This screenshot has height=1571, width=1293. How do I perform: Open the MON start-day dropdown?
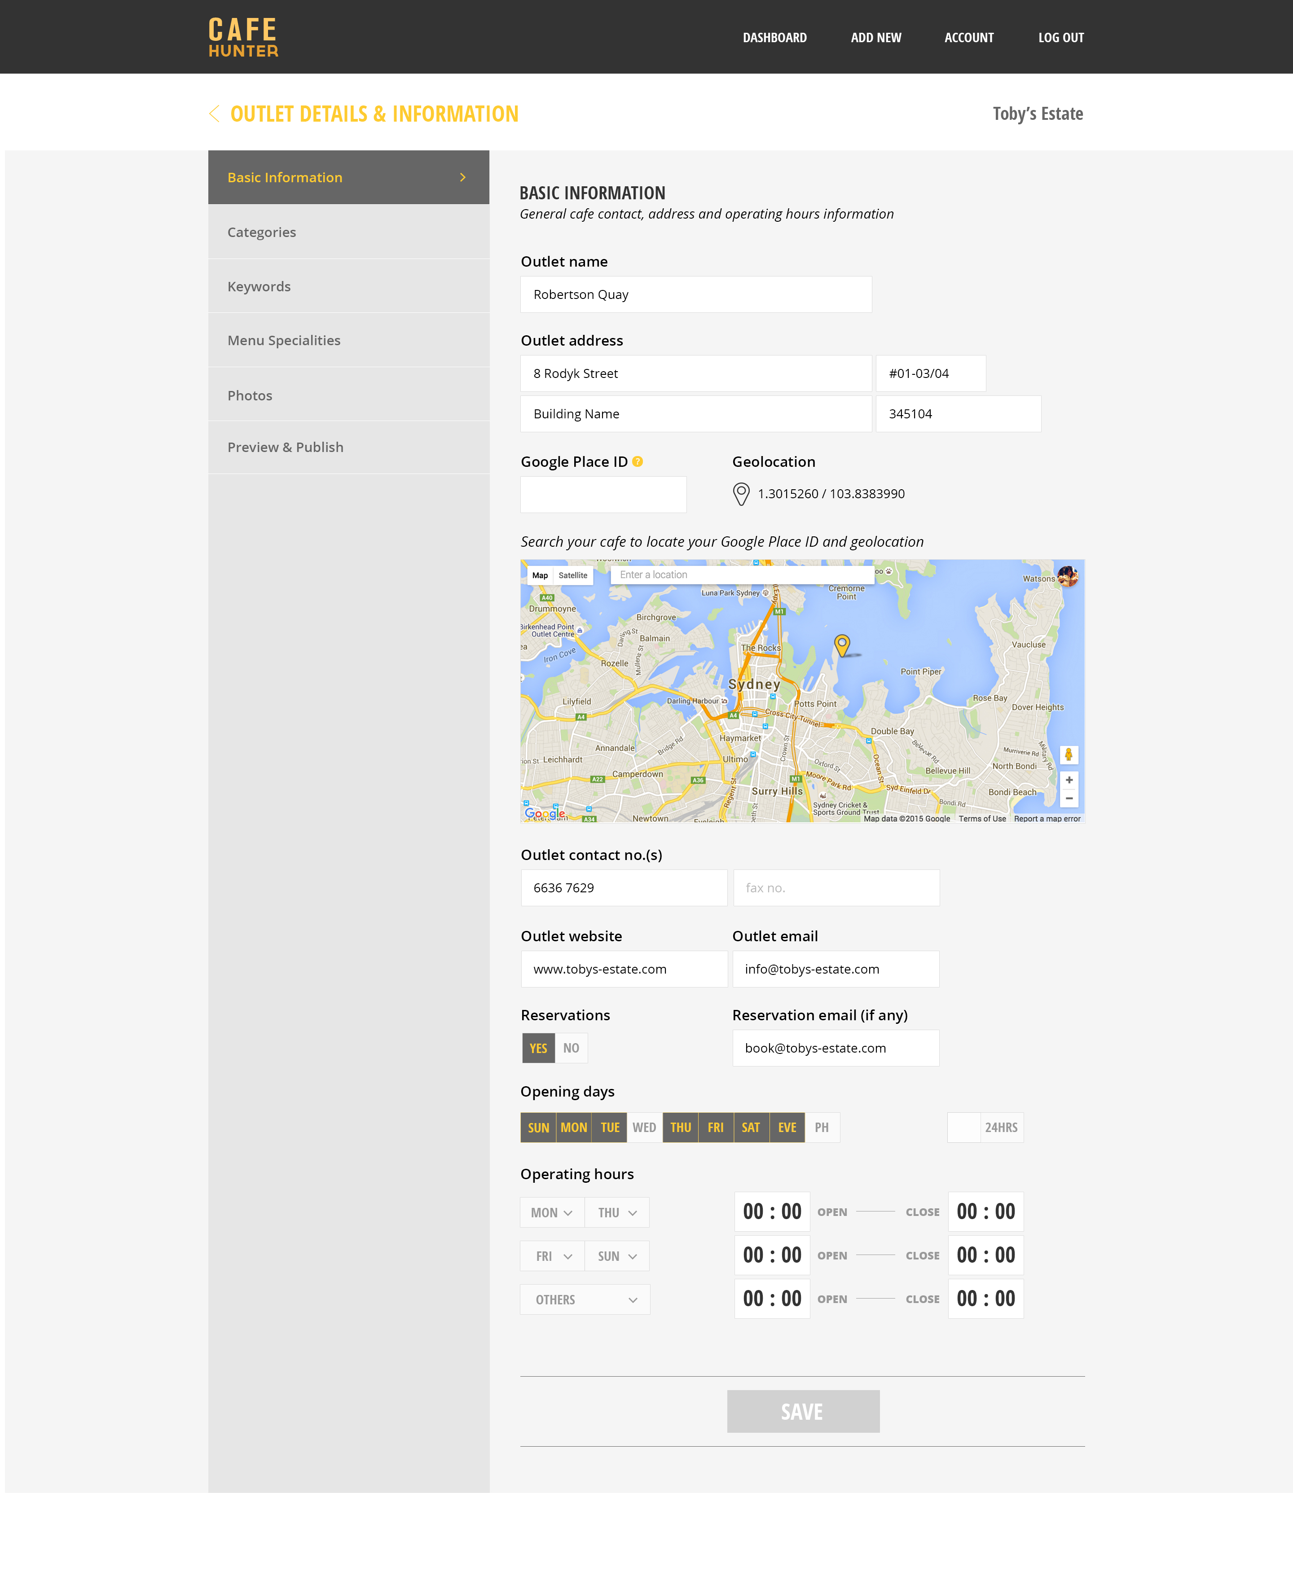click(552, 1212)
